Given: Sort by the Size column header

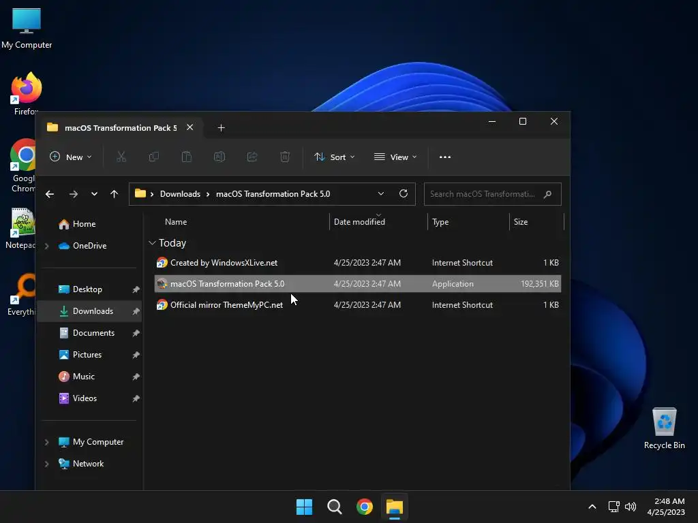Looking at the screenshot, I should coord(520,222).
